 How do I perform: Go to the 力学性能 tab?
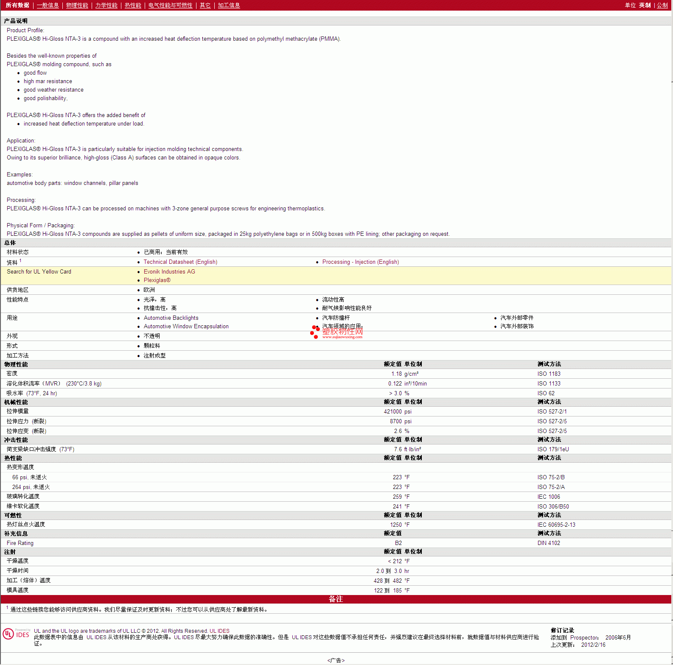click(106, 5)
